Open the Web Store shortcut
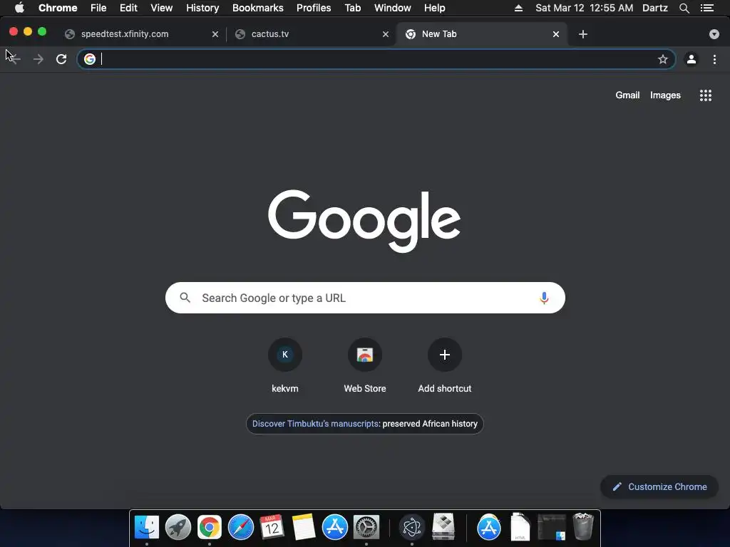 [365, 366]
